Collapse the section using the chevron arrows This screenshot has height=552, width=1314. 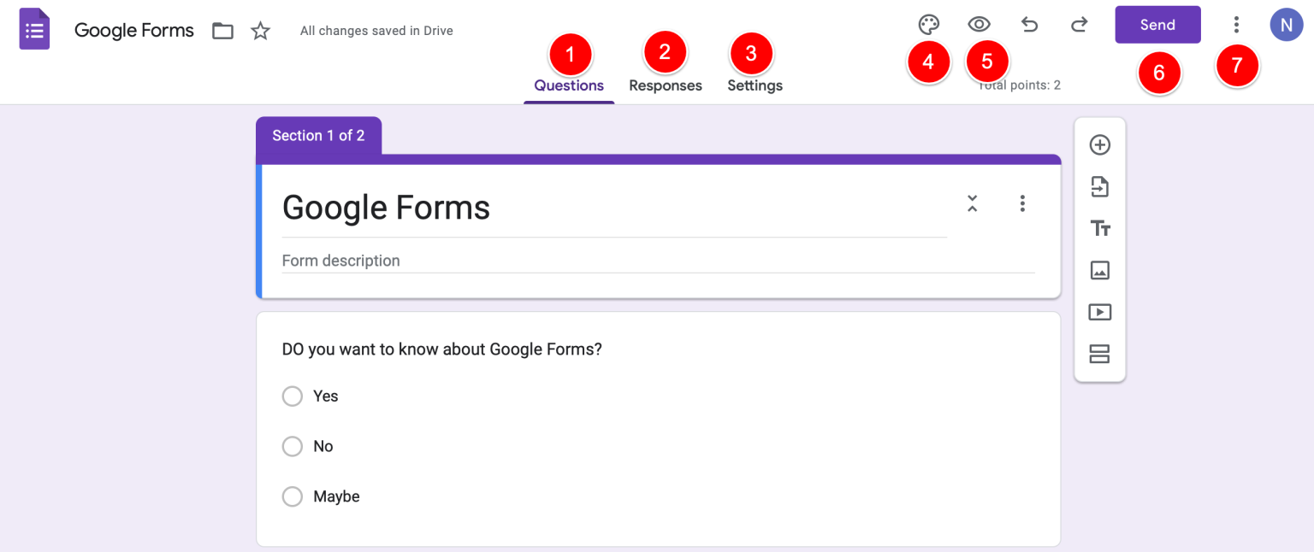tap(972, 203)
